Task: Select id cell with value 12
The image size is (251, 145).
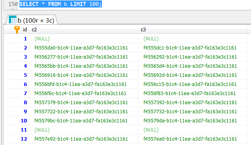Action: point(17,139)
